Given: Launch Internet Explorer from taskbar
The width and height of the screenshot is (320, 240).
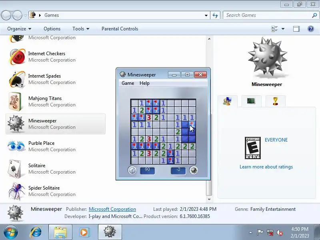Looking at the screenshot, I should (36, 232).
